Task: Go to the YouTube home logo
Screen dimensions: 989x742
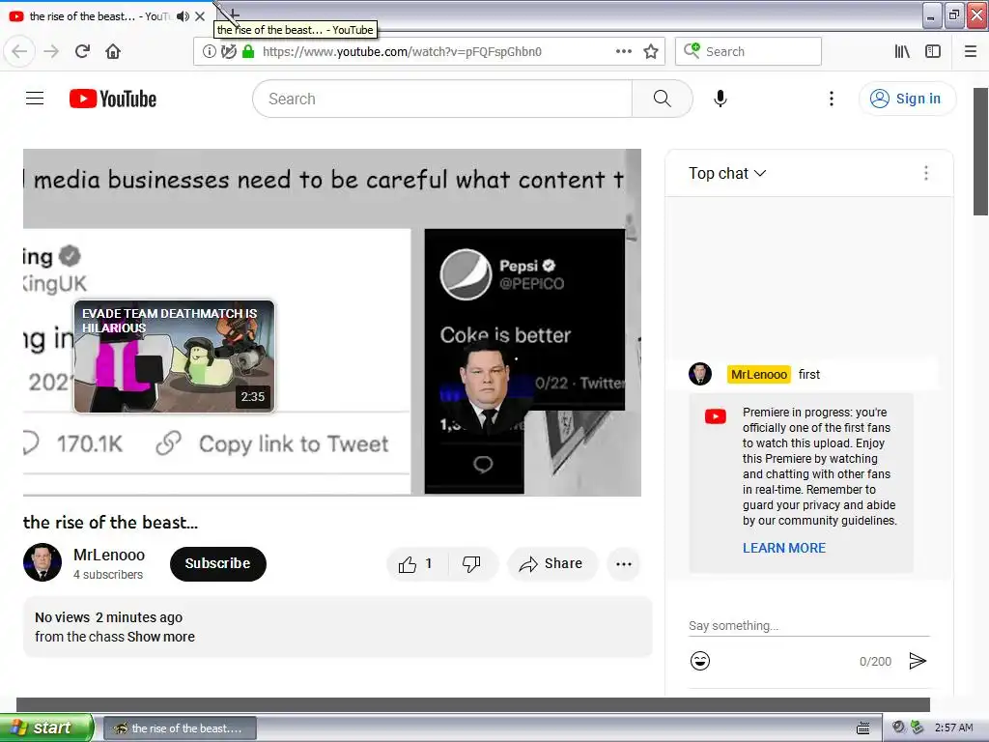Action: coord(113,99)
